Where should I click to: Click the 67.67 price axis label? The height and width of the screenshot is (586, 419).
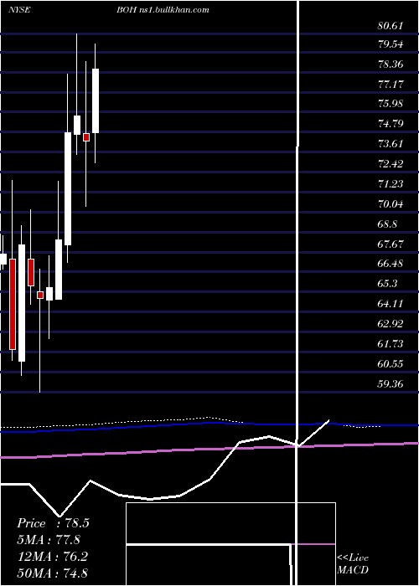pyautogui.click(x=391, y=244)
